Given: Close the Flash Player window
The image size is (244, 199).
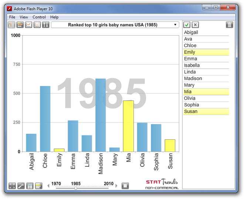Looking at the screenshot, I should tap(228, 7).
